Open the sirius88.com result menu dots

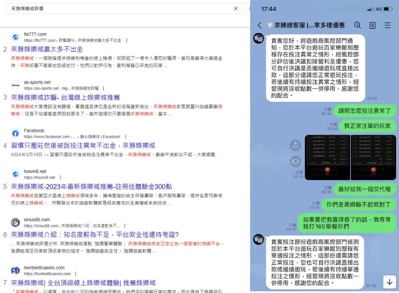(125, 226)
